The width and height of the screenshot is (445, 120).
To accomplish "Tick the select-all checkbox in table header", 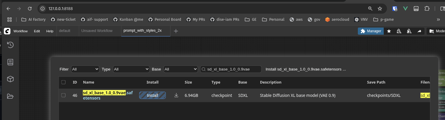I will pyautogui.click(x=63, y=82).
